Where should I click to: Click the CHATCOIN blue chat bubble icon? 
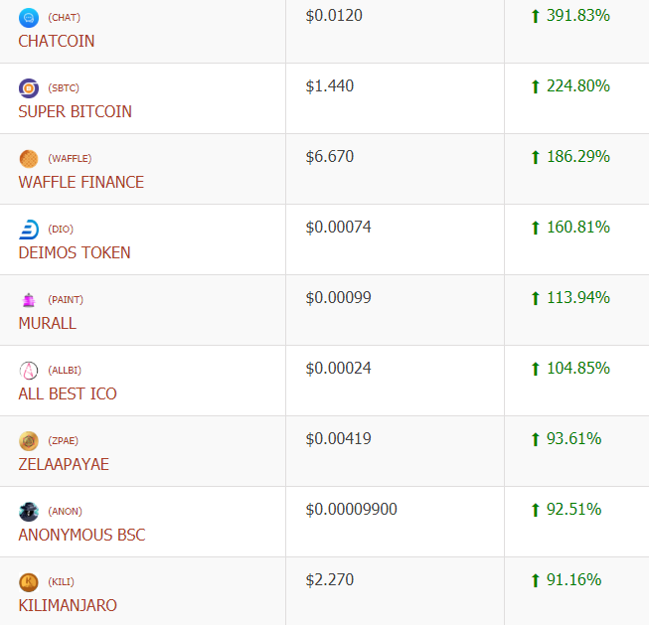tap(29, 18)
